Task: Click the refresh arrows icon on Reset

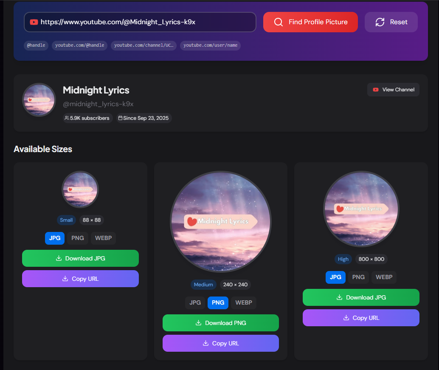Action: point(380,22)
